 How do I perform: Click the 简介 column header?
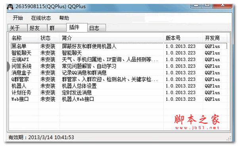[x=111, y=38]
